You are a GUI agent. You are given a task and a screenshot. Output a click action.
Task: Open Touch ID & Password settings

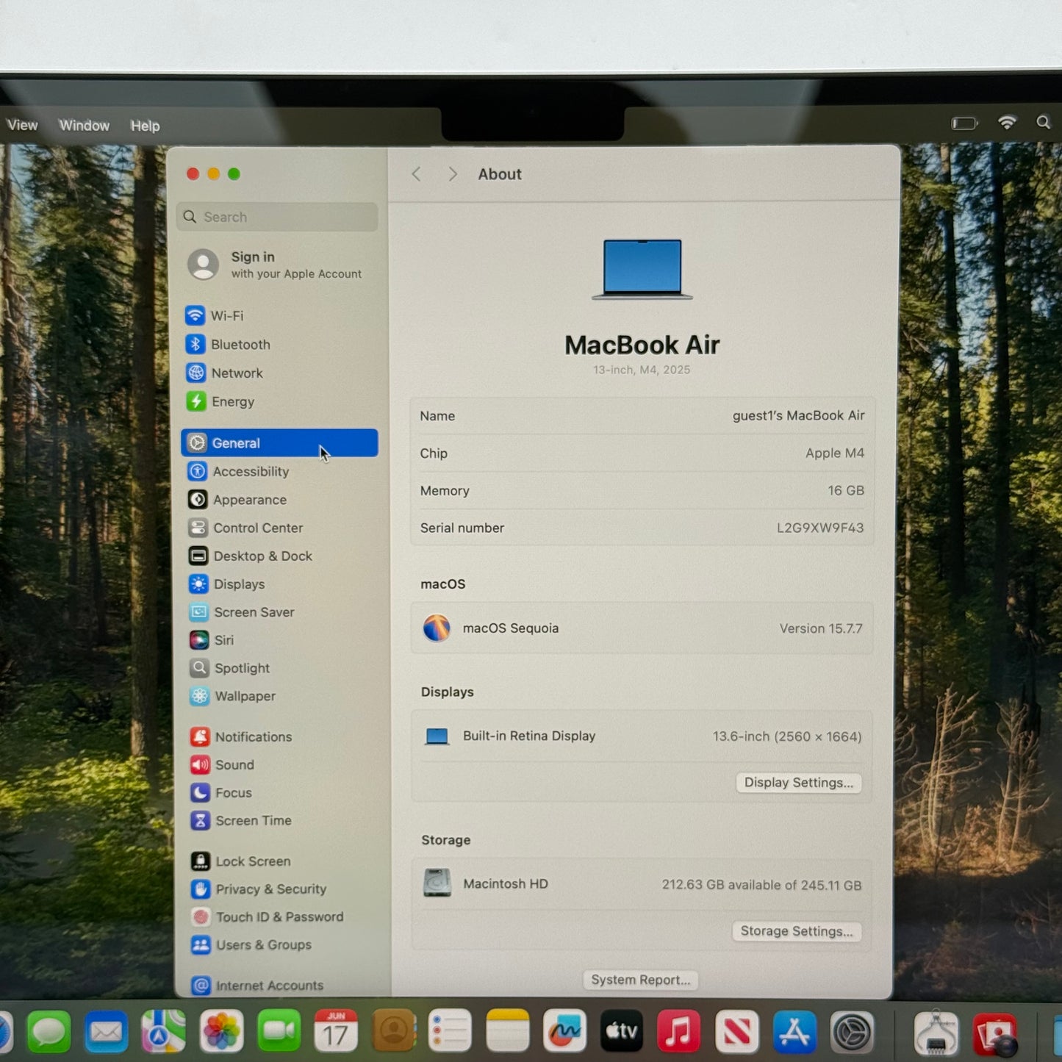pyautogui.click(x=268, y=917)
